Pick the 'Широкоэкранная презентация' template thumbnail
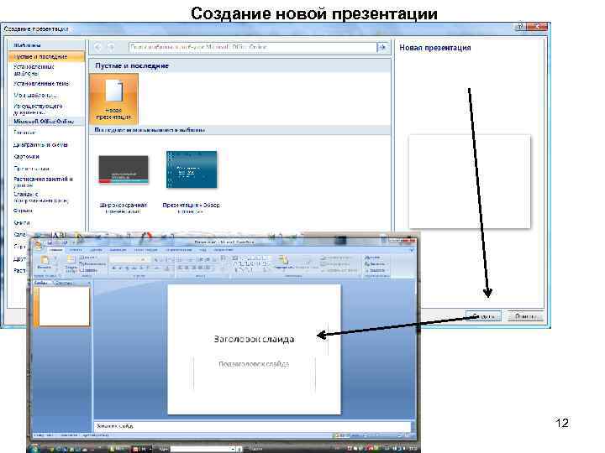 click(124, 169)
